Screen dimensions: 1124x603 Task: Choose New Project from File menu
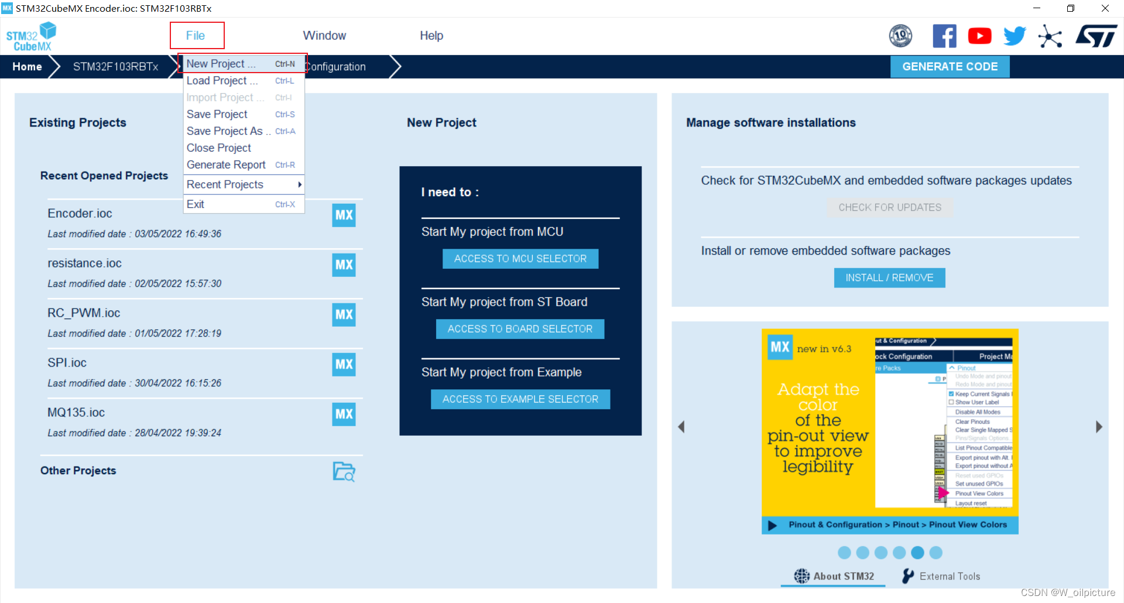coord(244,64)
